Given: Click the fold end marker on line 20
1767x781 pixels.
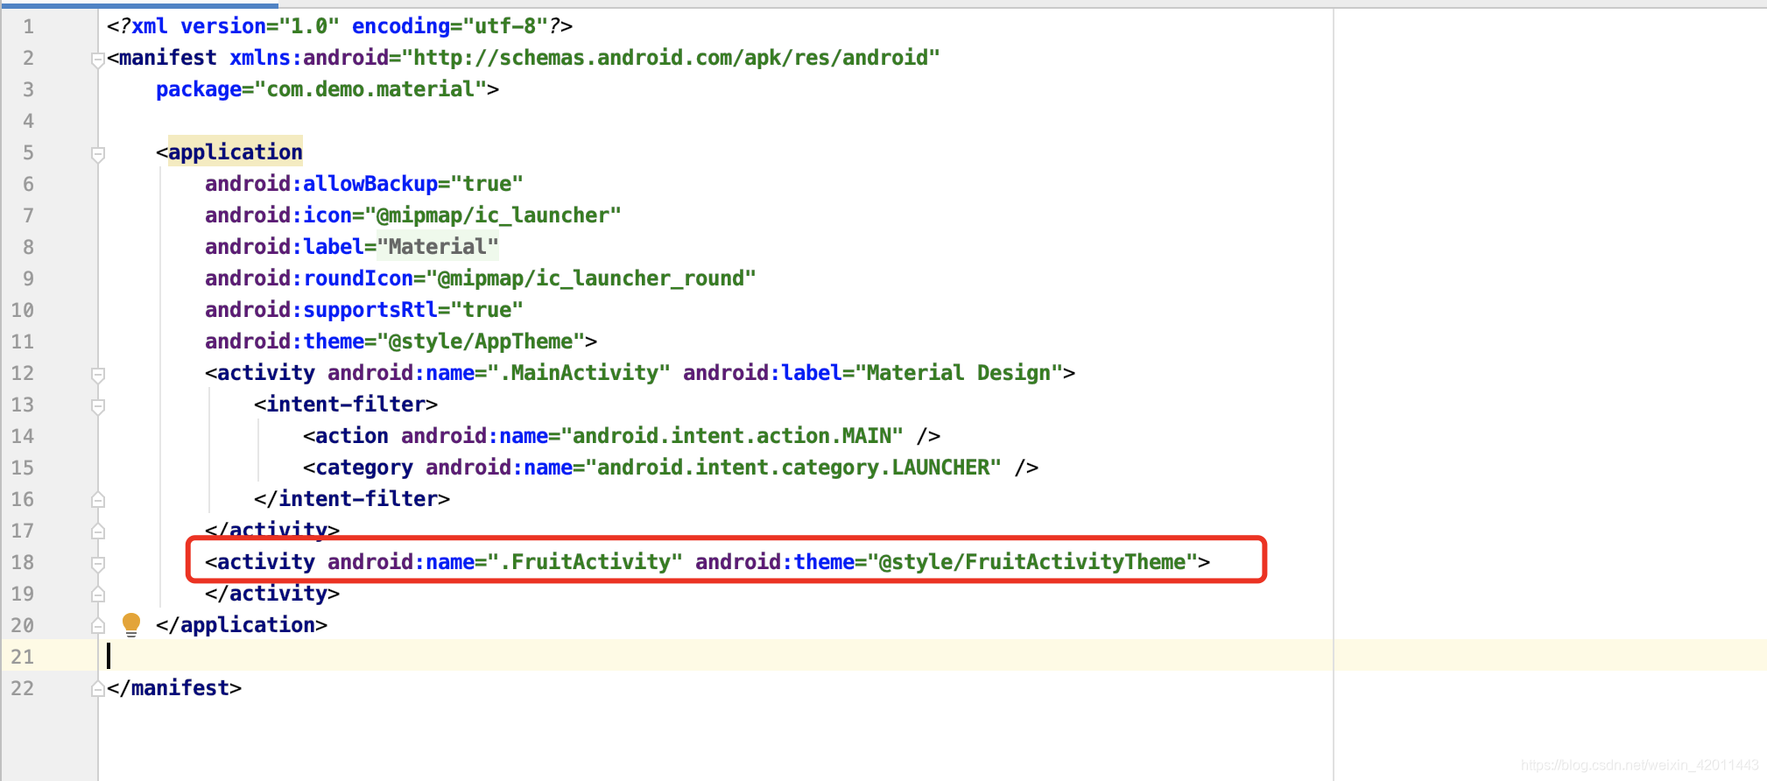Looking at the screenshot, I should click(97, 626).
